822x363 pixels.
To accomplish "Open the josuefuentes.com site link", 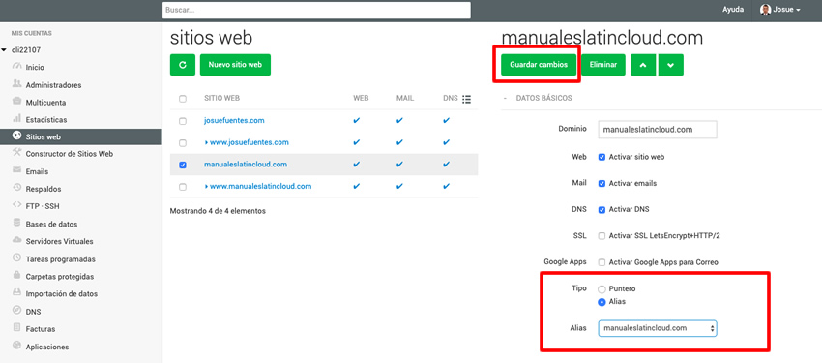I will pos(234,121).
